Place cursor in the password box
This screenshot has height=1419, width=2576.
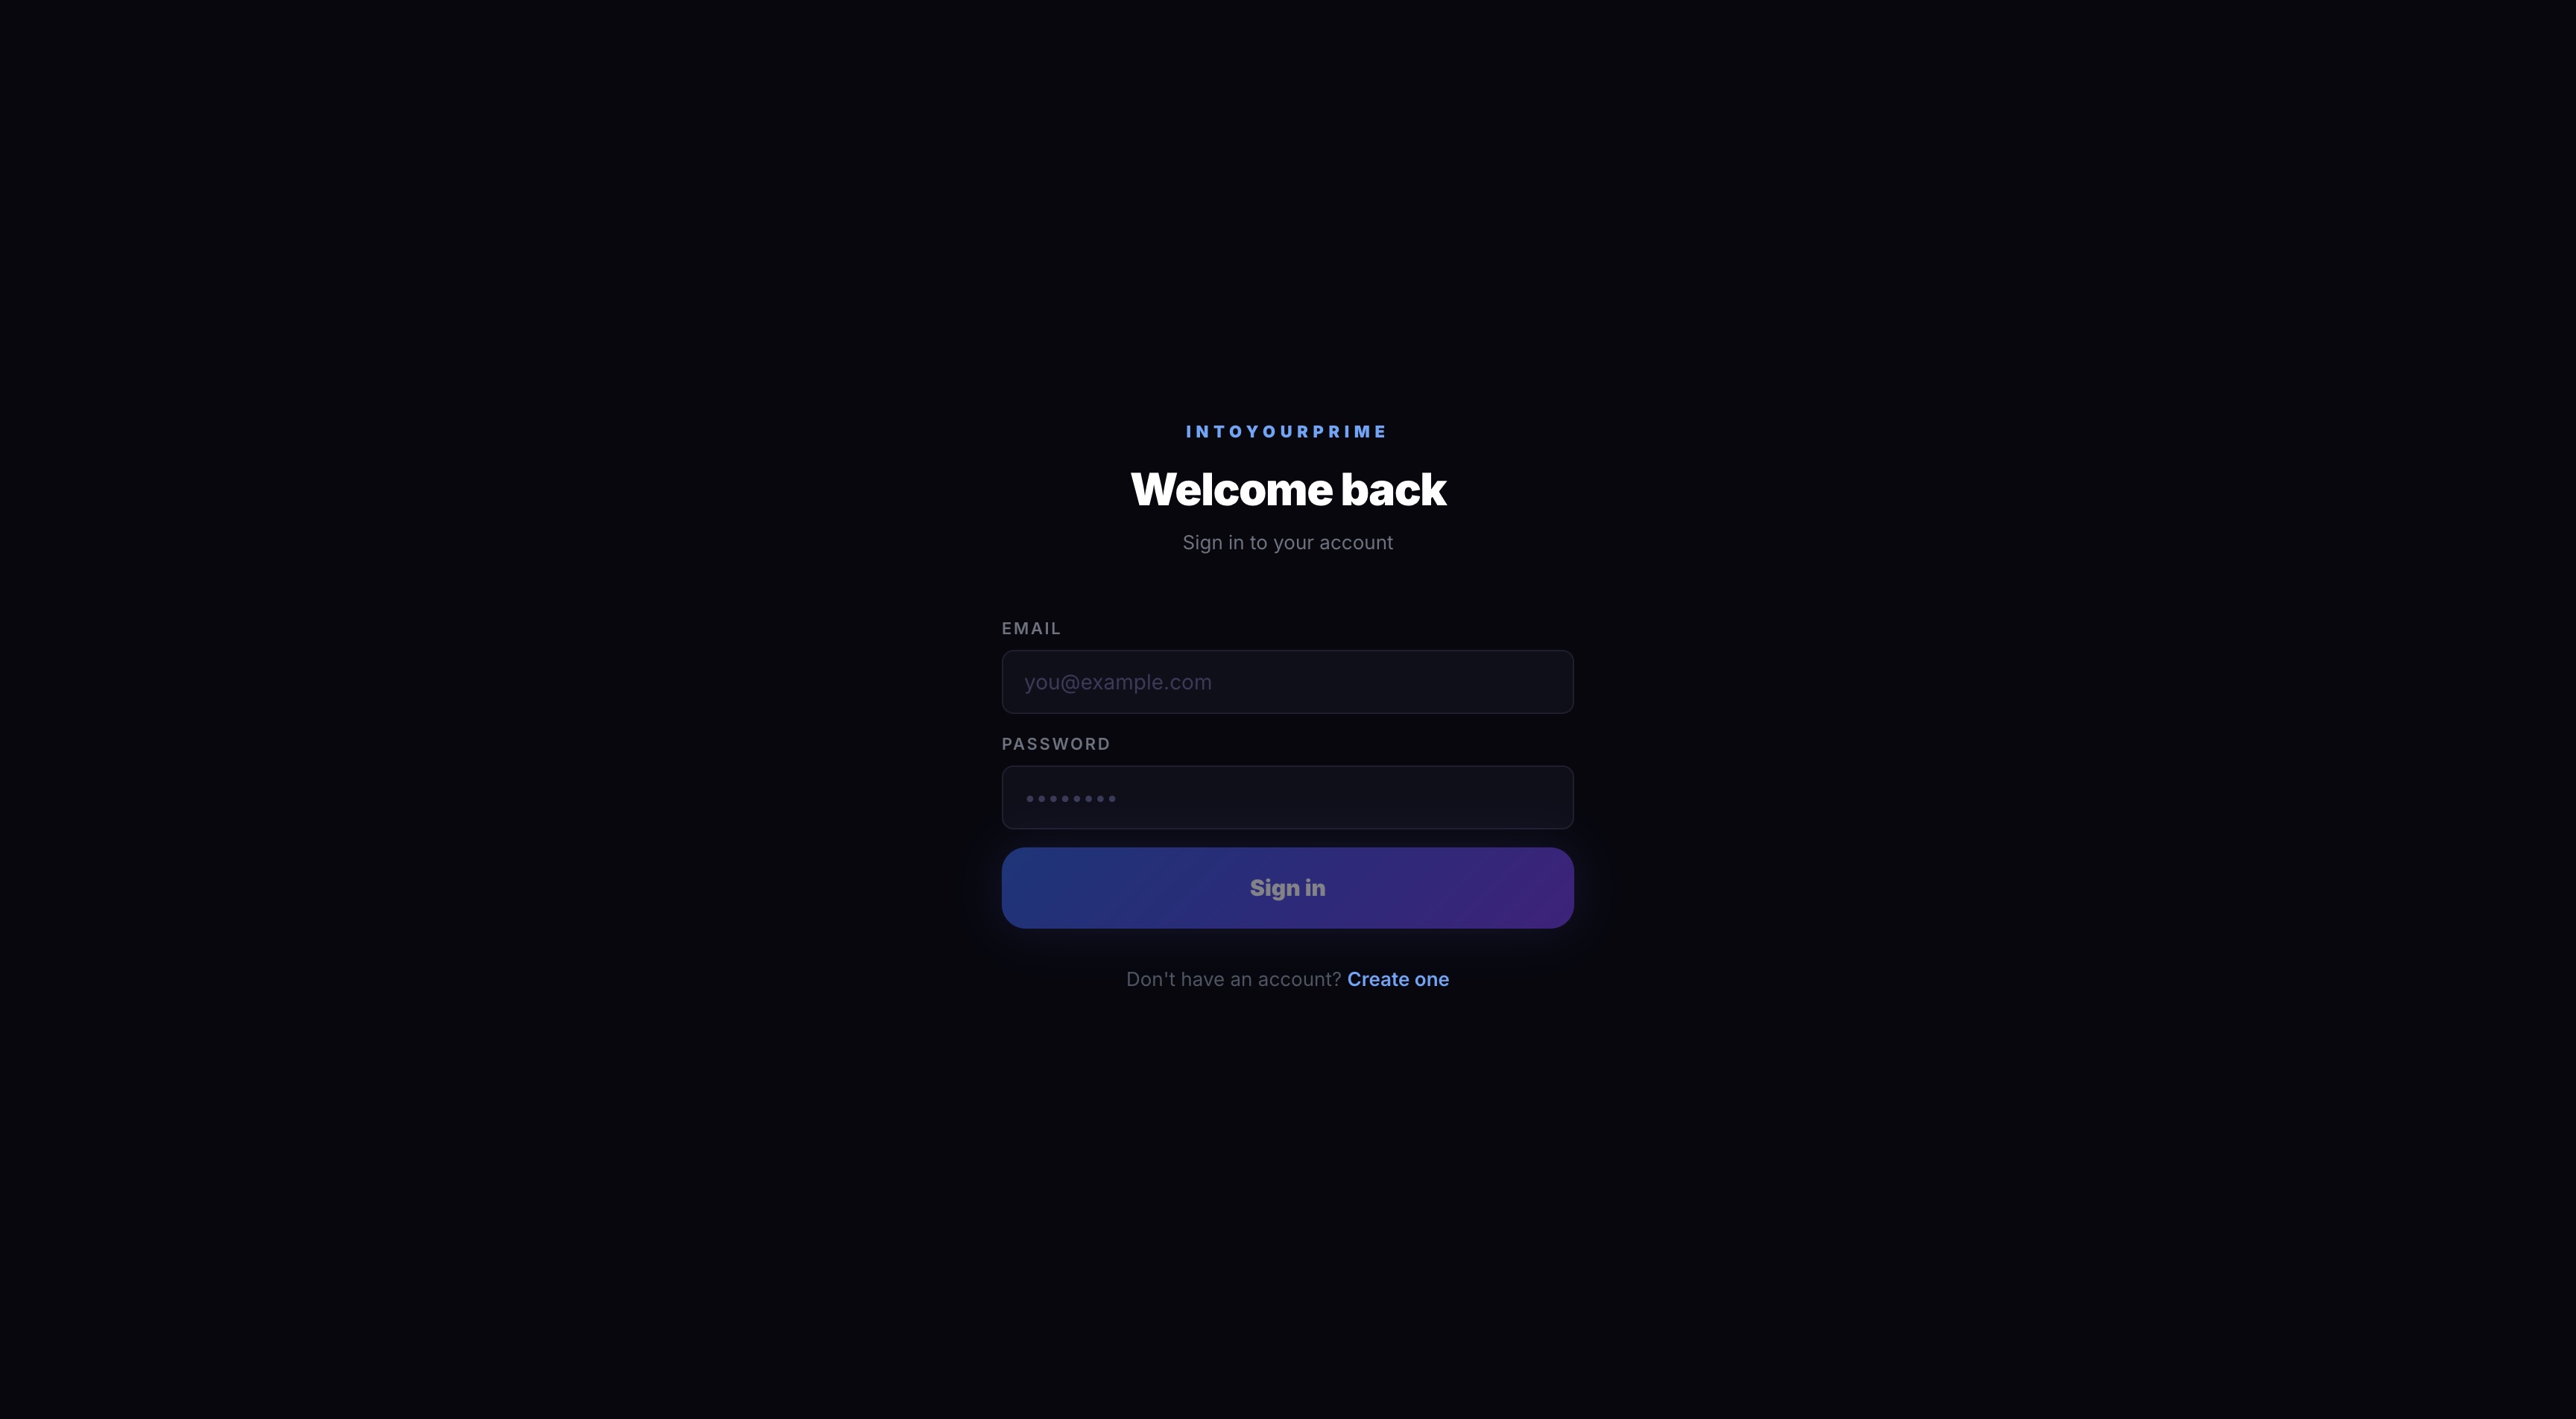(x=1287, y=798)
